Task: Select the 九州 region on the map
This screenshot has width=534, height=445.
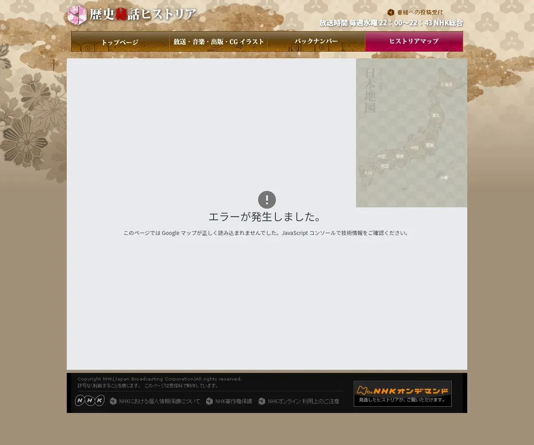Action: click(x=368, y=173)
